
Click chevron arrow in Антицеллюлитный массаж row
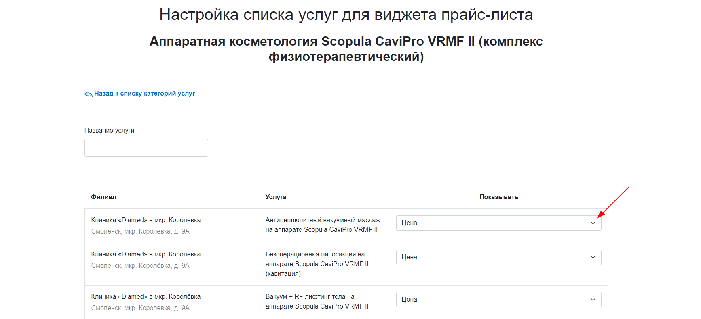(593, 223)
